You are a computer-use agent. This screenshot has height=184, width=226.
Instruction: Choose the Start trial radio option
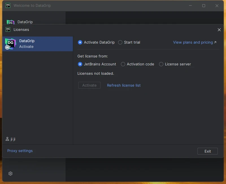click(120, 42)
